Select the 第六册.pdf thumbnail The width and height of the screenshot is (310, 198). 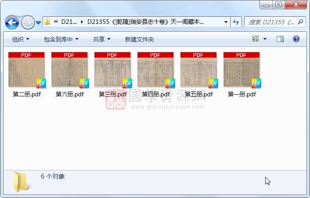click(x=69, y=69)
